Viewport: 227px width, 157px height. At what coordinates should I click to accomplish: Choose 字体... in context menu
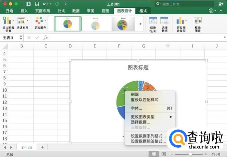(x=150, y=108)
